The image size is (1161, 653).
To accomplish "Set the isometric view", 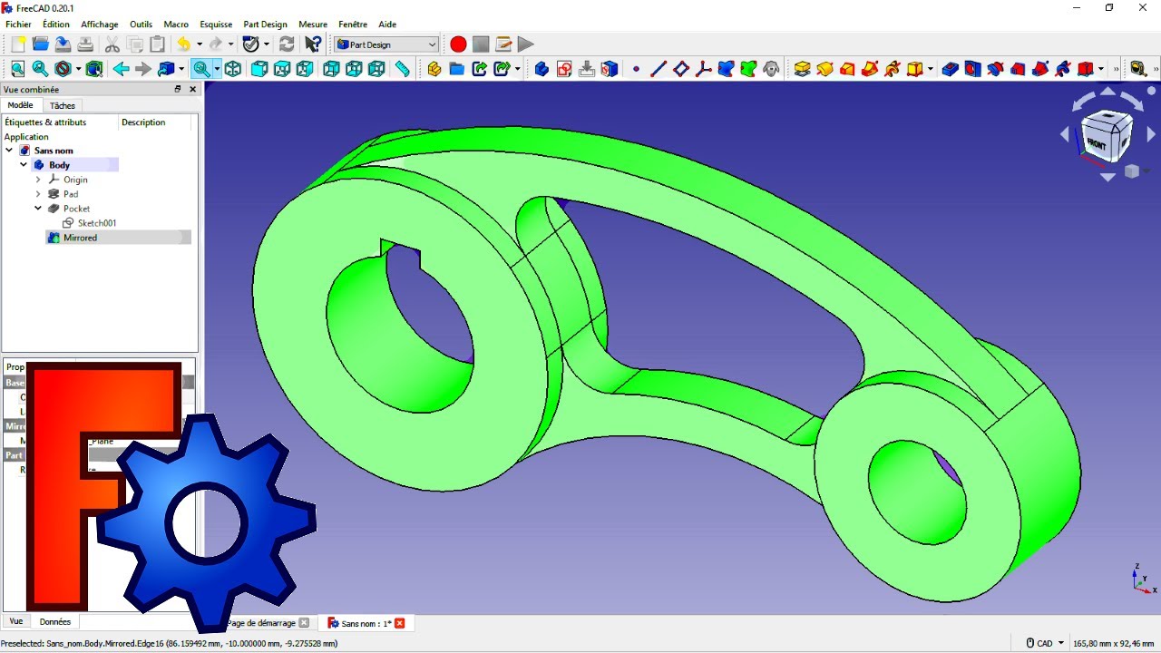I will tap(233, 69).
